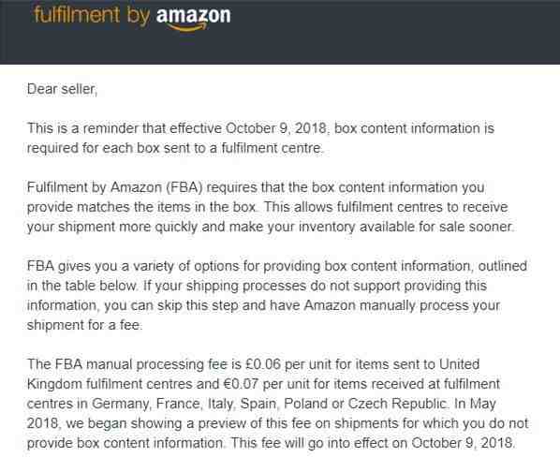Viewport: 560px width, 472px height.
Task: Click 'shipment for a fee' line
Action: (x=84, y=325)
